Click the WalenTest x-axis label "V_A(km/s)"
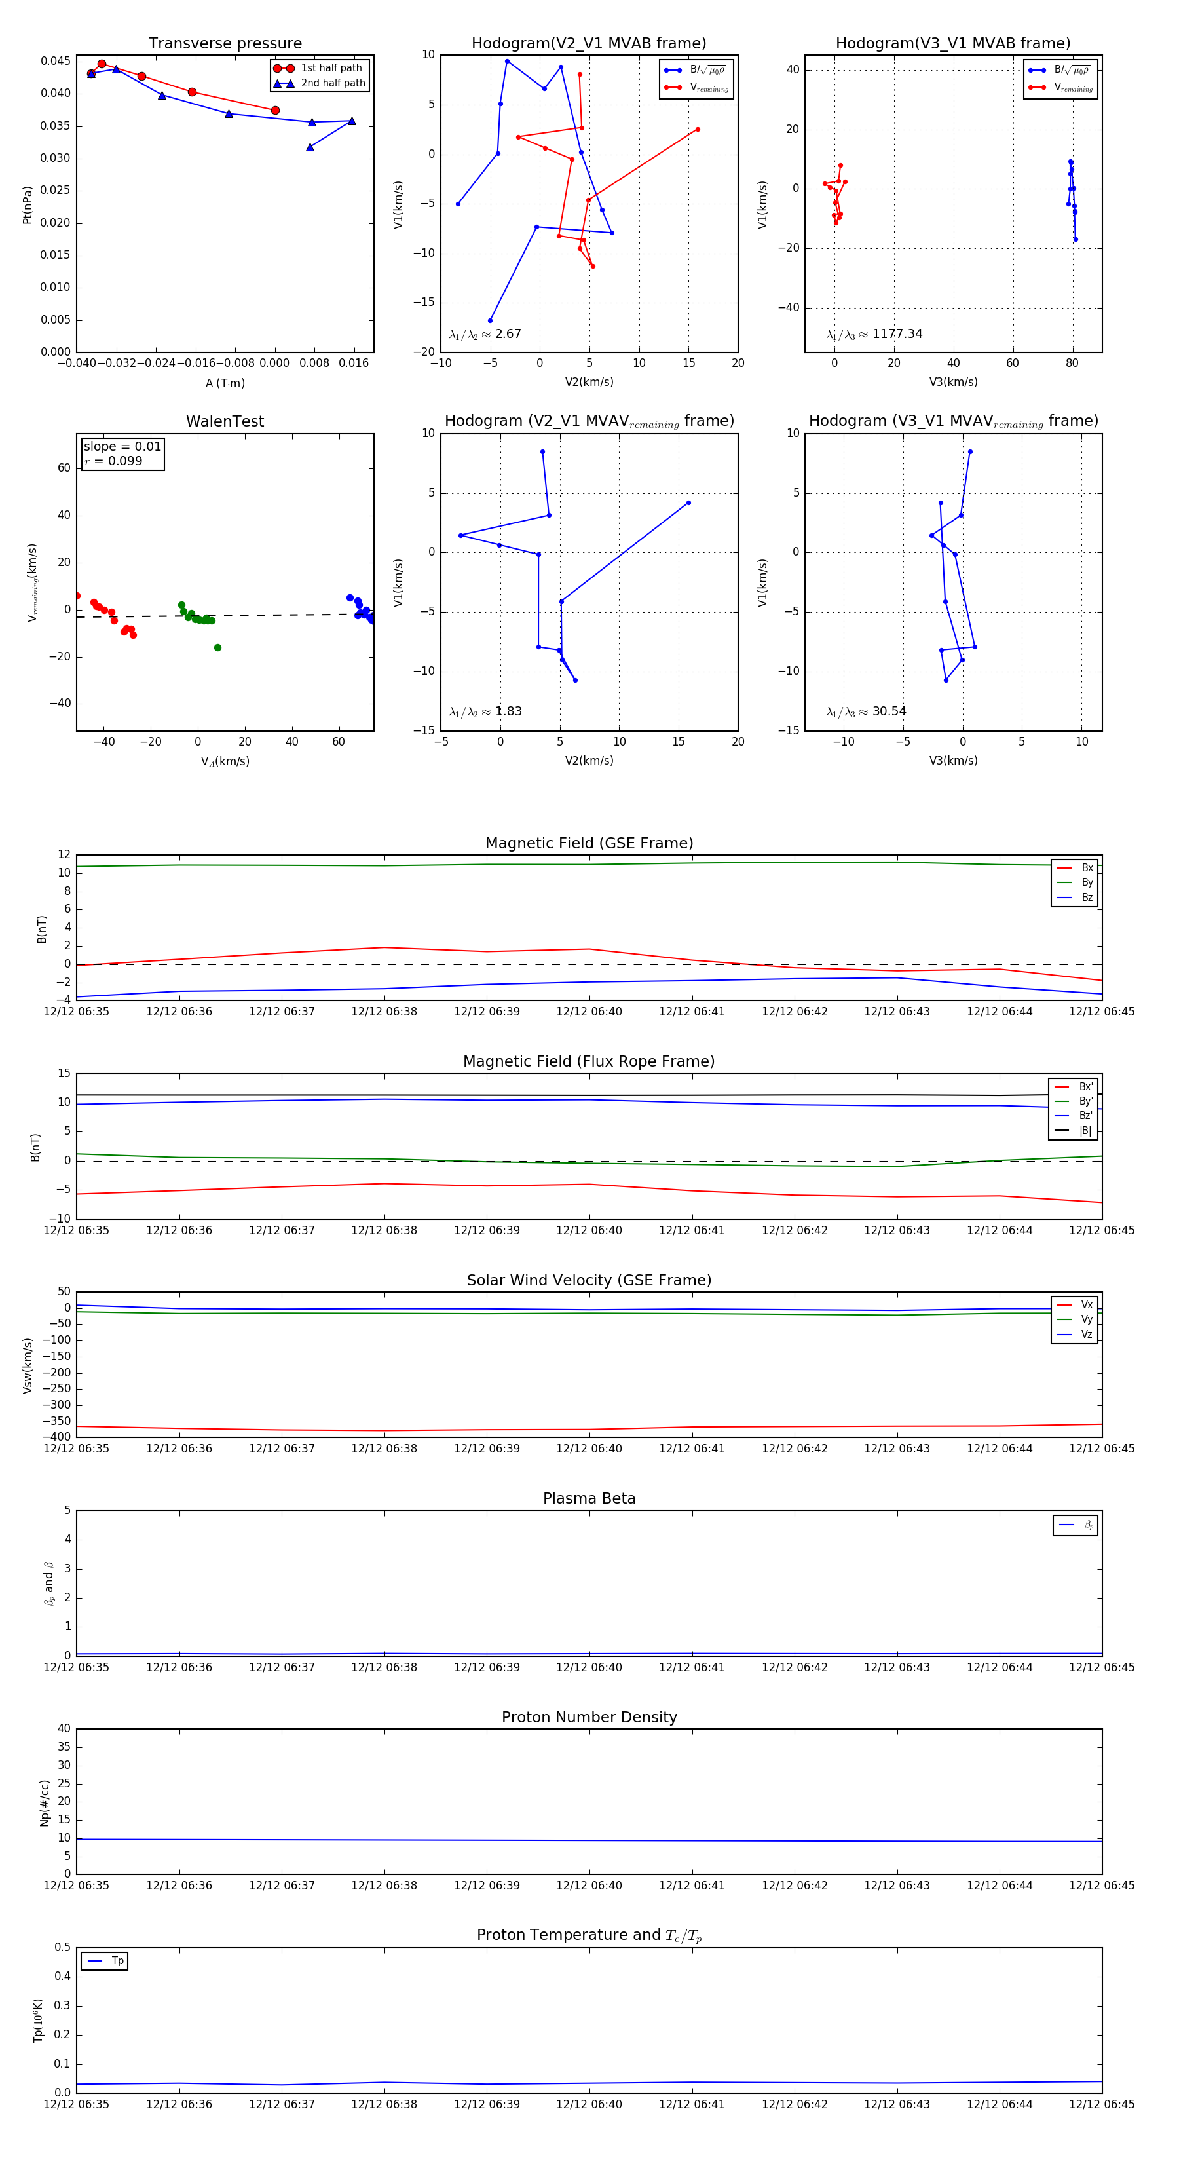Screen dimensions: 1179x2162 [225, 761]
